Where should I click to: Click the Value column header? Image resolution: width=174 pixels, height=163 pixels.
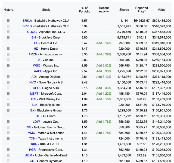click(161, 10)
